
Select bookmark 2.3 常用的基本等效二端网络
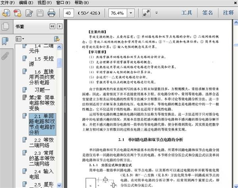click(x=42, y=158)
